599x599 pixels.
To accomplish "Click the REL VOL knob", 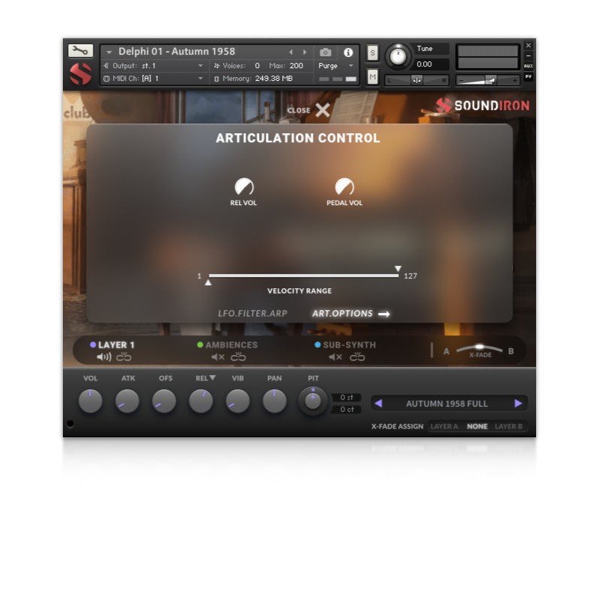I will point(243,186).
